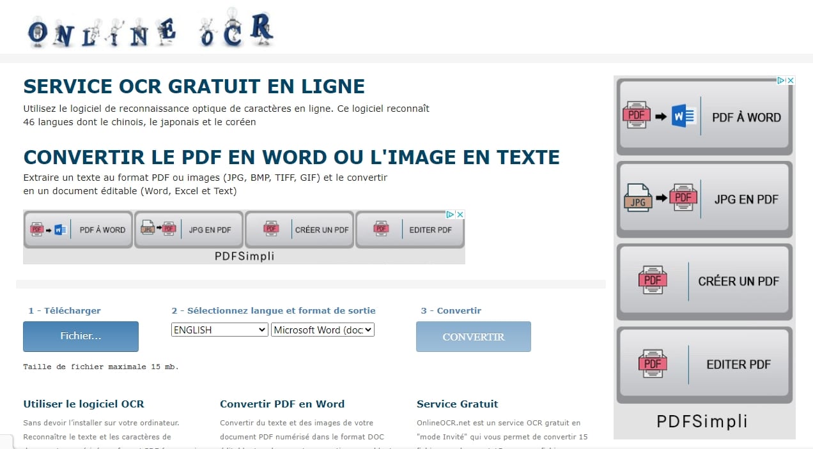813x449 pixels.
Task: Open the PDF À WORD ad icon
Action: coord(703,116)
